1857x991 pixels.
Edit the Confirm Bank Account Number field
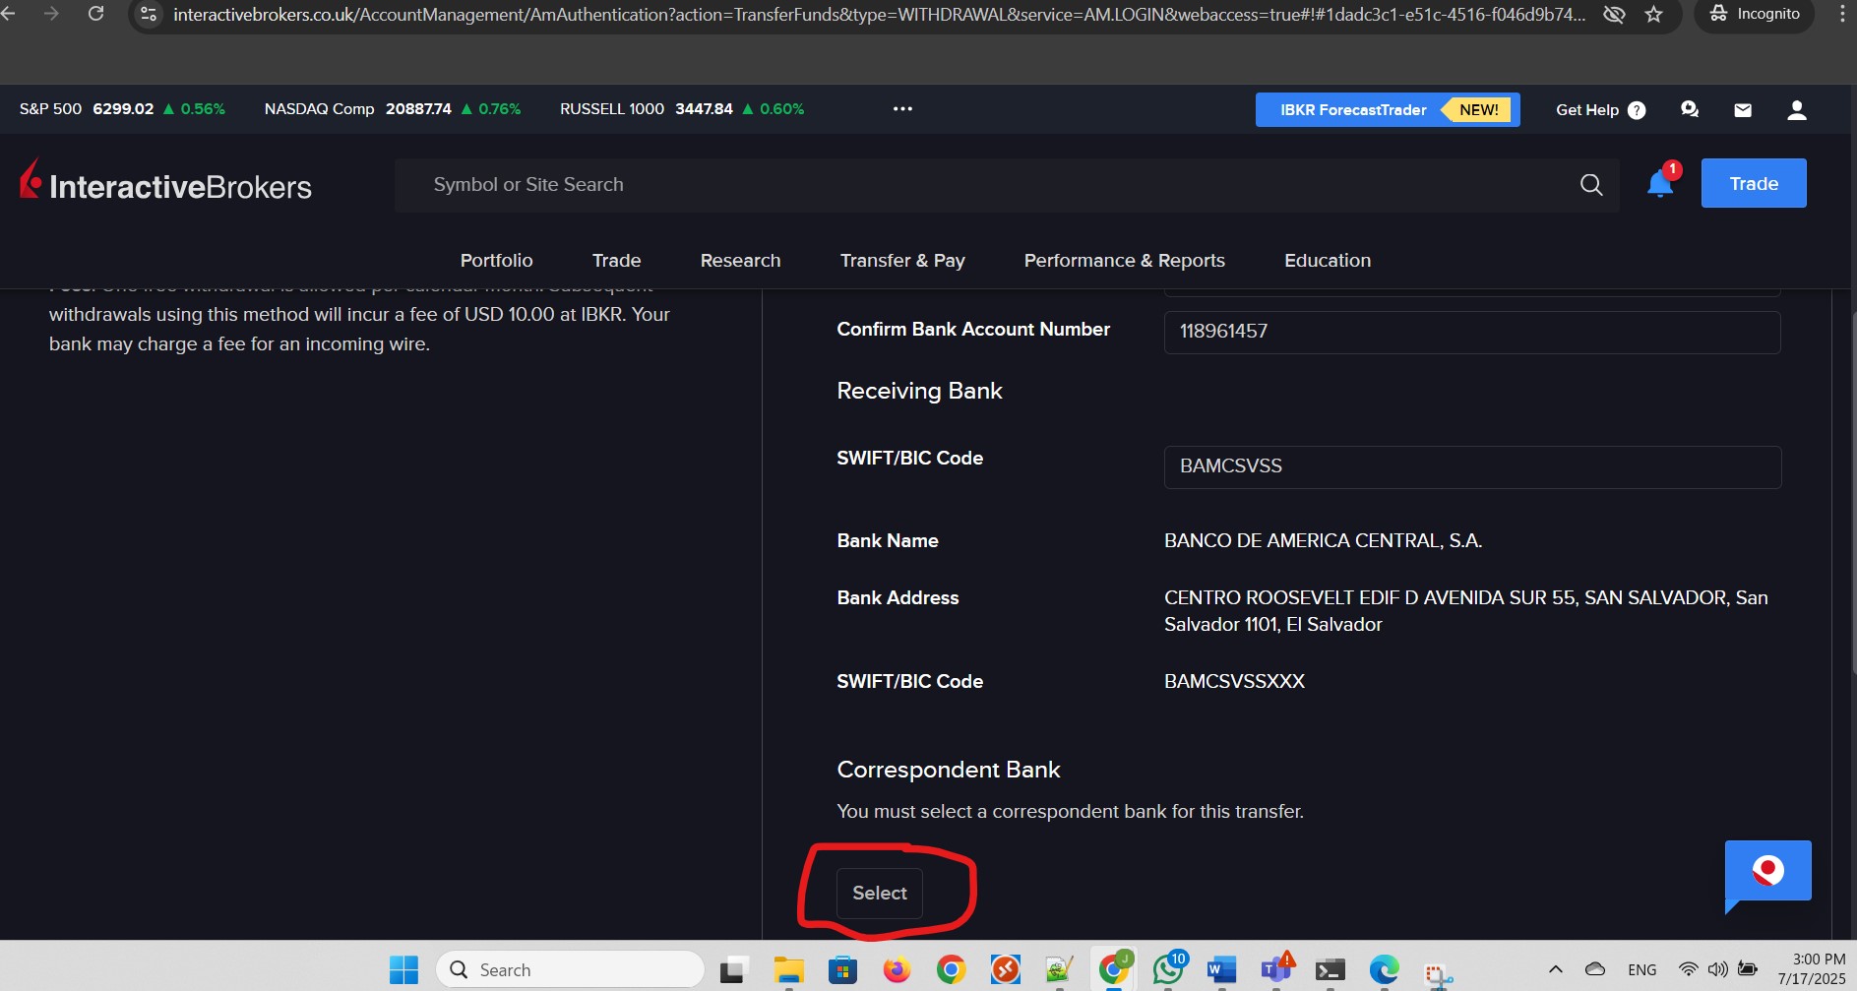(1471, 332)
